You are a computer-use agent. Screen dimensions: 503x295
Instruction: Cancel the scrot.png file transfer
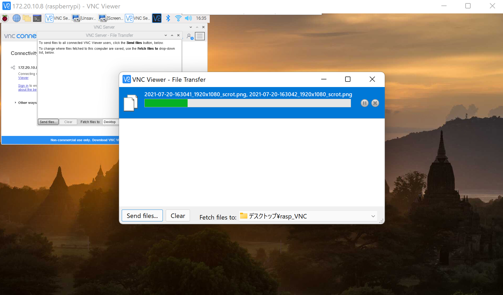375,103
